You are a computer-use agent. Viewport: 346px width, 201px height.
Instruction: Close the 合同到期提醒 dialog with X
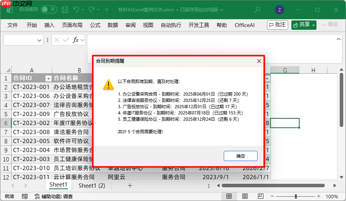259,61
